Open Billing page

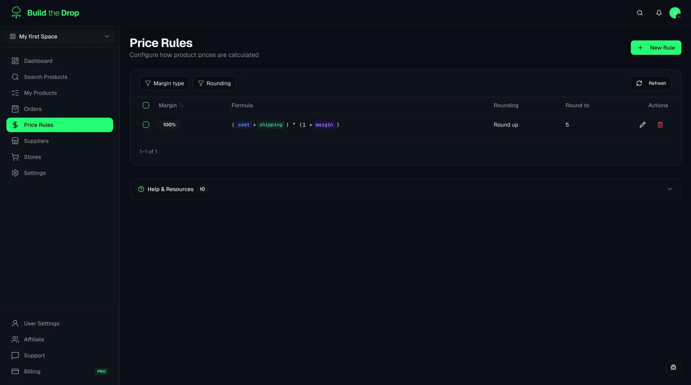pos(60,371)
